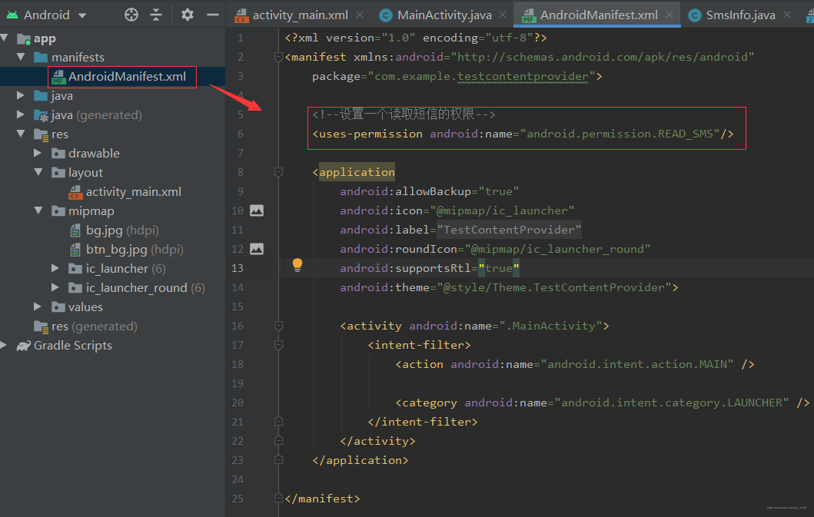The width and height of the screenshot is (814, 517).
Task: Click the gutter image preview on line 10
Action: 257,210
